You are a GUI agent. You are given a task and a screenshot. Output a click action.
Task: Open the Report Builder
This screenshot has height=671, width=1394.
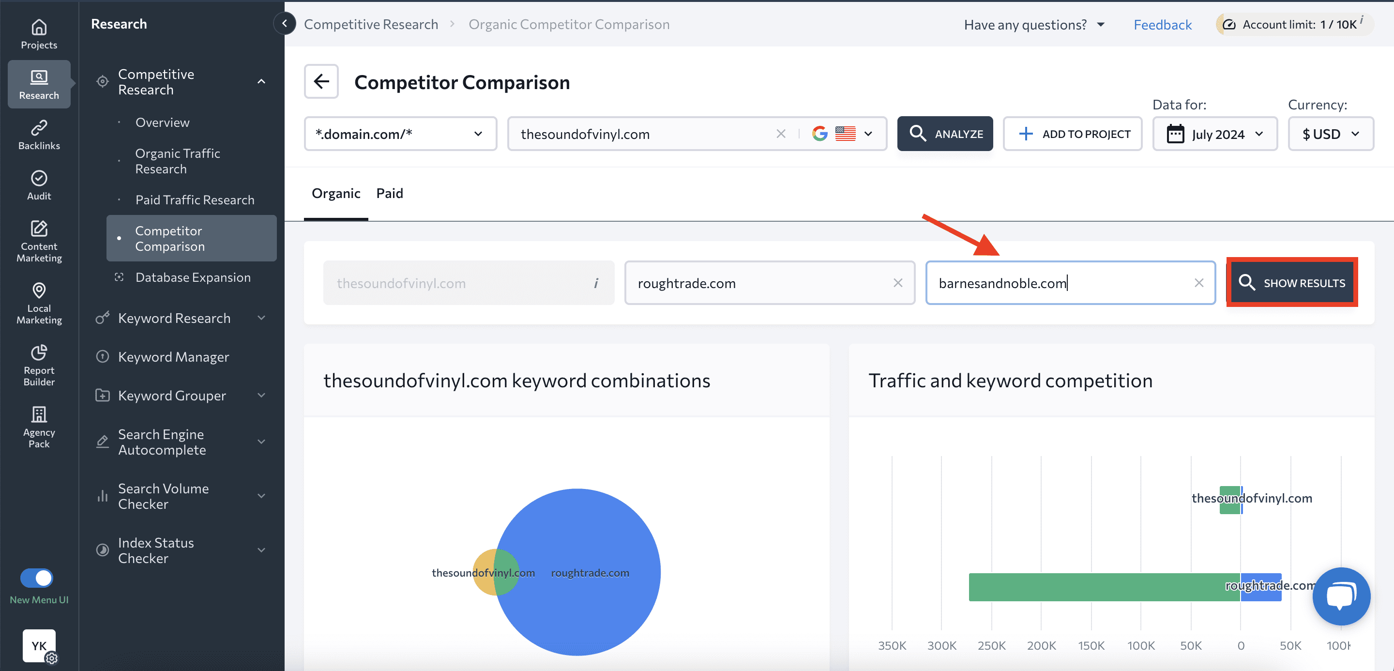coord(38,364)
